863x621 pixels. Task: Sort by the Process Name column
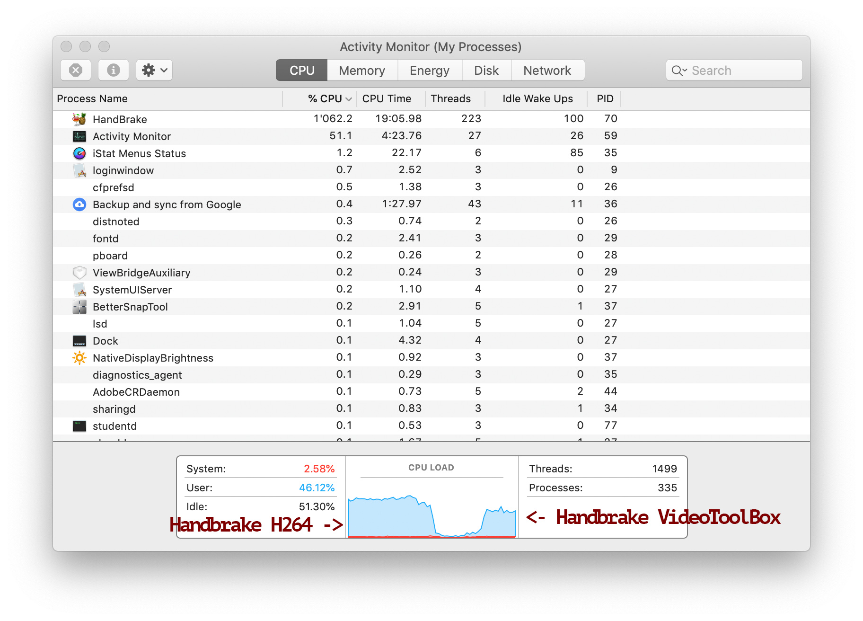(x=168, y=98)
